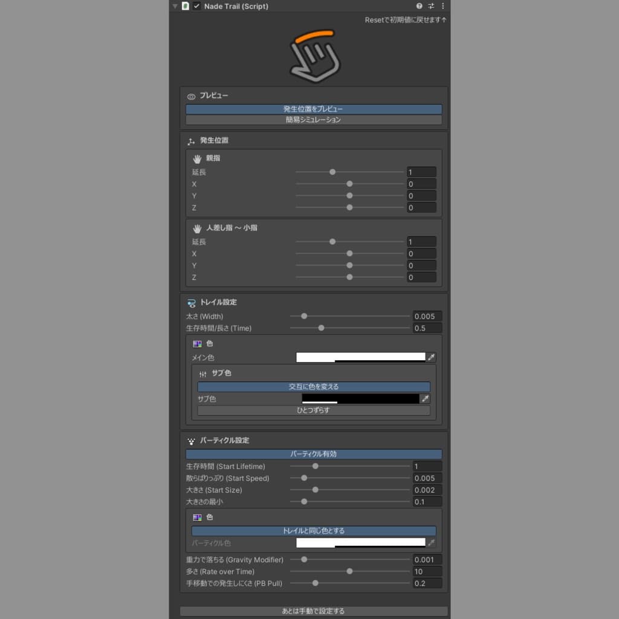Screen dimensions: 619x619
Task: Click the パーティクル色 eyedropper icon
Action: (x=431, y=543)
